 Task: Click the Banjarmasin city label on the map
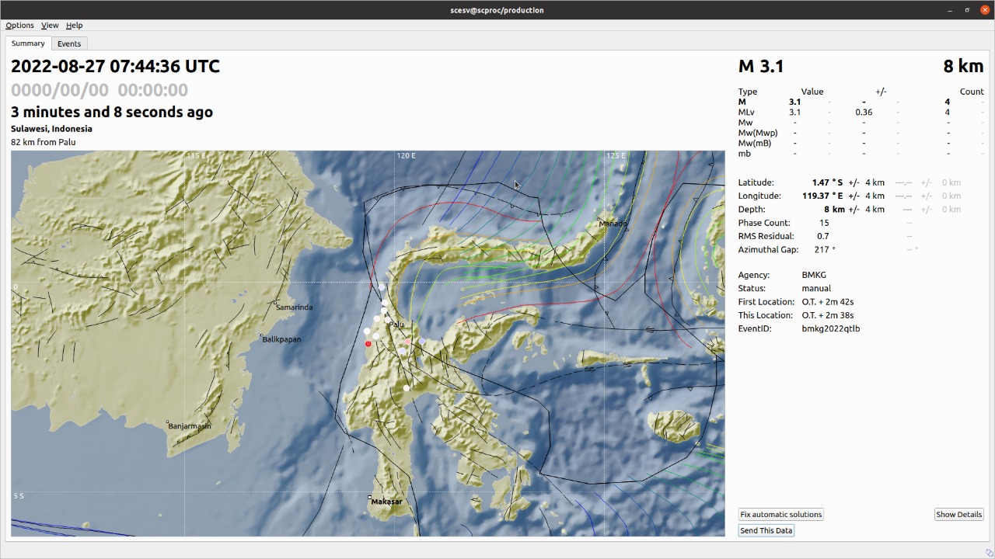pyautogui.click(x=189, y=426)
